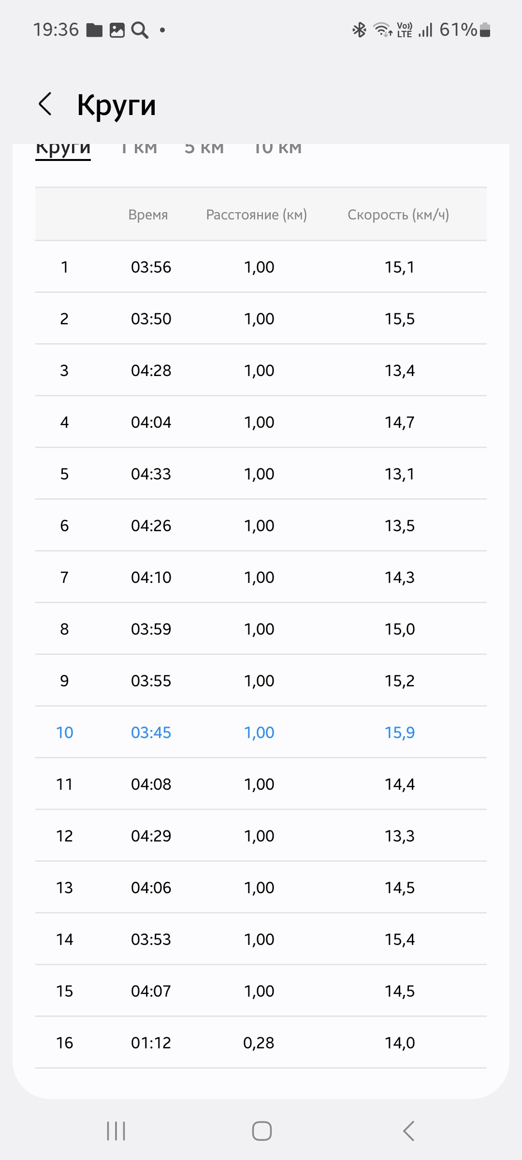Tap the Bluetooth icon in status bar
This screenshot has height=1160, width=522.
(x=359, y=30)
